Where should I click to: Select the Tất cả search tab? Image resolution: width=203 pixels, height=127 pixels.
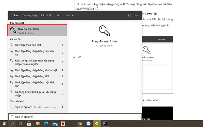(x=15, y=15)
